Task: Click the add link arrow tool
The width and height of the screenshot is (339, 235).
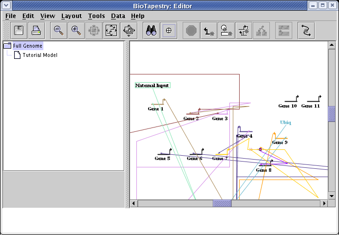Action: 209,31
